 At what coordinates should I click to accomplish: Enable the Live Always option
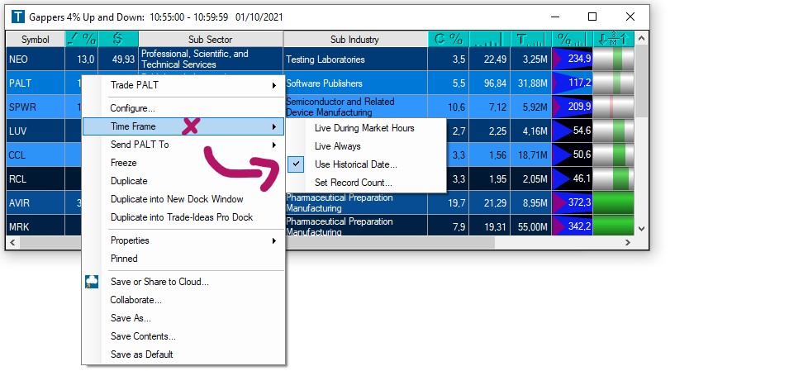337,146
